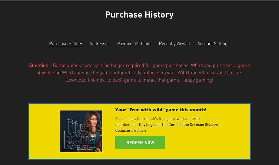
Task: Click the woman's portrait on the game cover
Action: click(93, 124)
